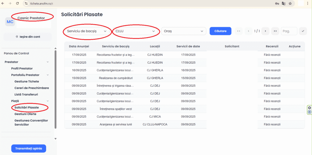Bookmark this page with star icon
Viewport: 312px width, 155px height.
290,3
